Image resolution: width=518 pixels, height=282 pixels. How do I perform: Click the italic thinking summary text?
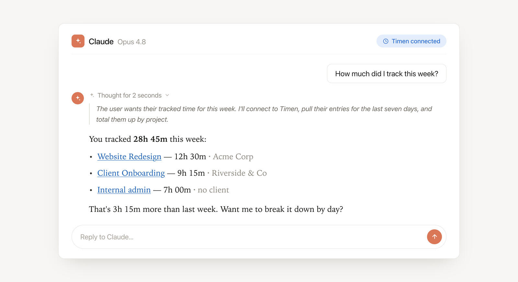pyautogui.click(x=264, y=114)
